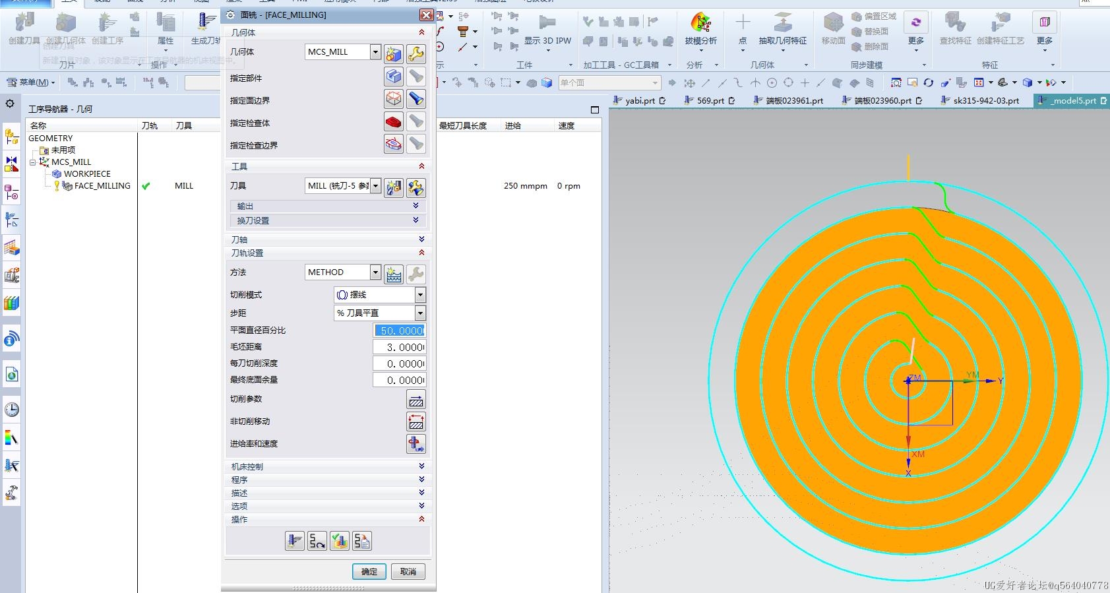Click the flashlight display icon for 指定面边界
The height and width of the screenshot is (593, 1110).
coord(416,99)
